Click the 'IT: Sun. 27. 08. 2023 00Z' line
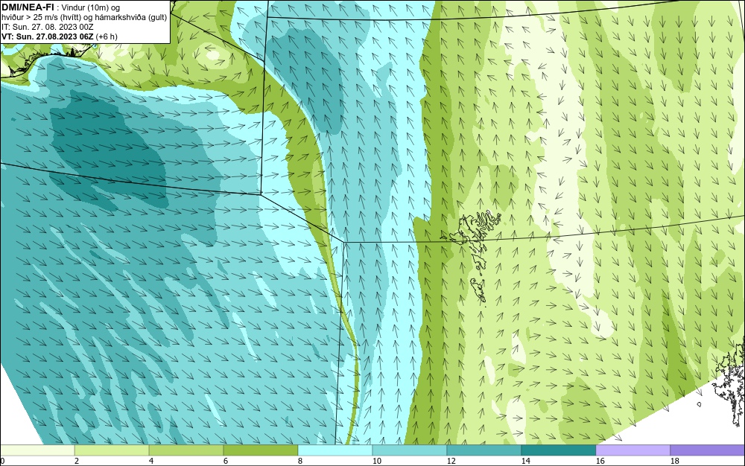Screen dimensions: 745x466 [x=48, y=27]
